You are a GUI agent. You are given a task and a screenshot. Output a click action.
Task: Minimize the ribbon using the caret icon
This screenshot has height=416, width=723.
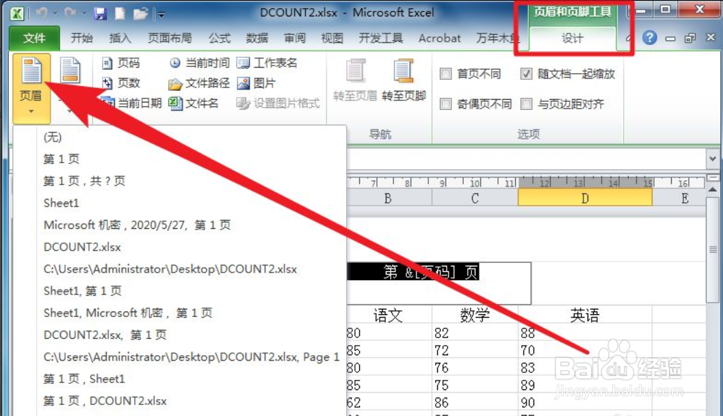click(x=629, y=38)
